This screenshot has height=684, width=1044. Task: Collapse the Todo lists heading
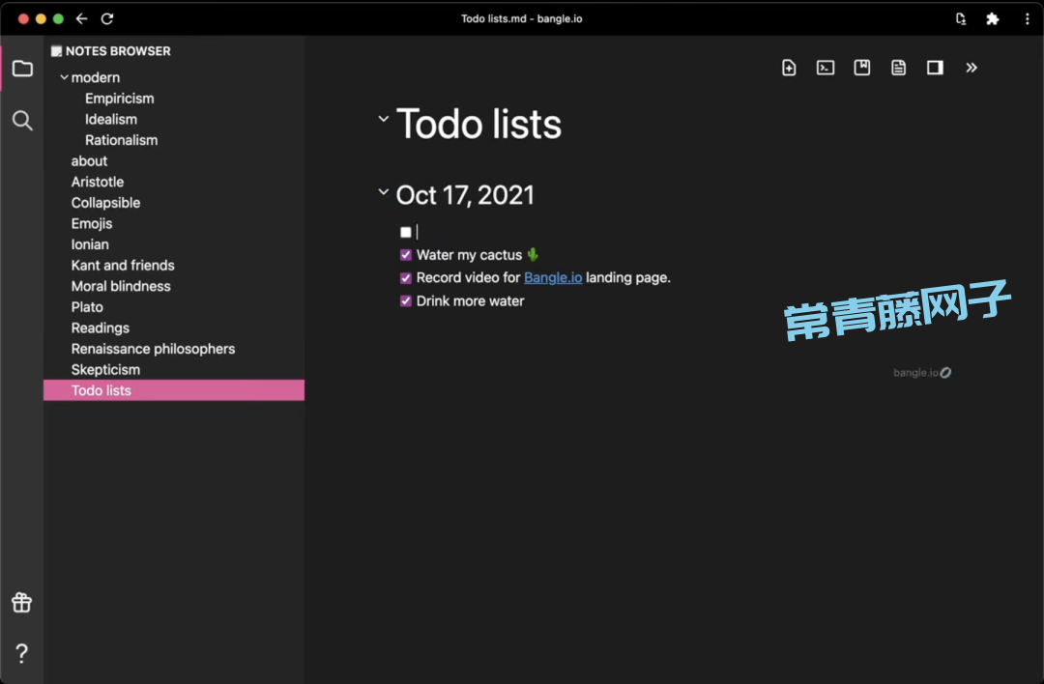(x=384, y=119)
